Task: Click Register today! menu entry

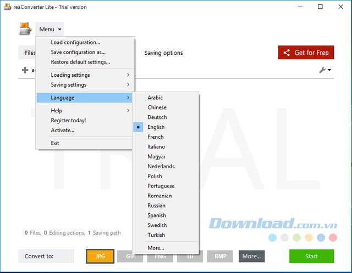Action: (x=68, y=121)
